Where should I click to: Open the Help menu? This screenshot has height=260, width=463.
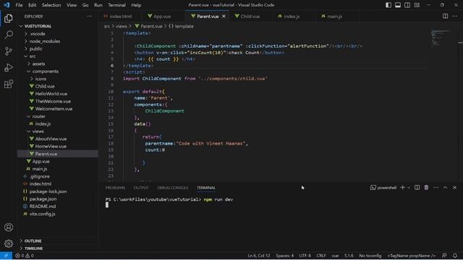(136, 5)
